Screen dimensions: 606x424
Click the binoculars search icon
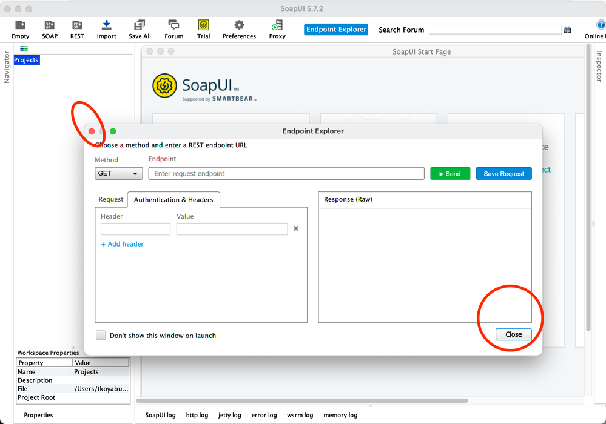coord(567,30)
